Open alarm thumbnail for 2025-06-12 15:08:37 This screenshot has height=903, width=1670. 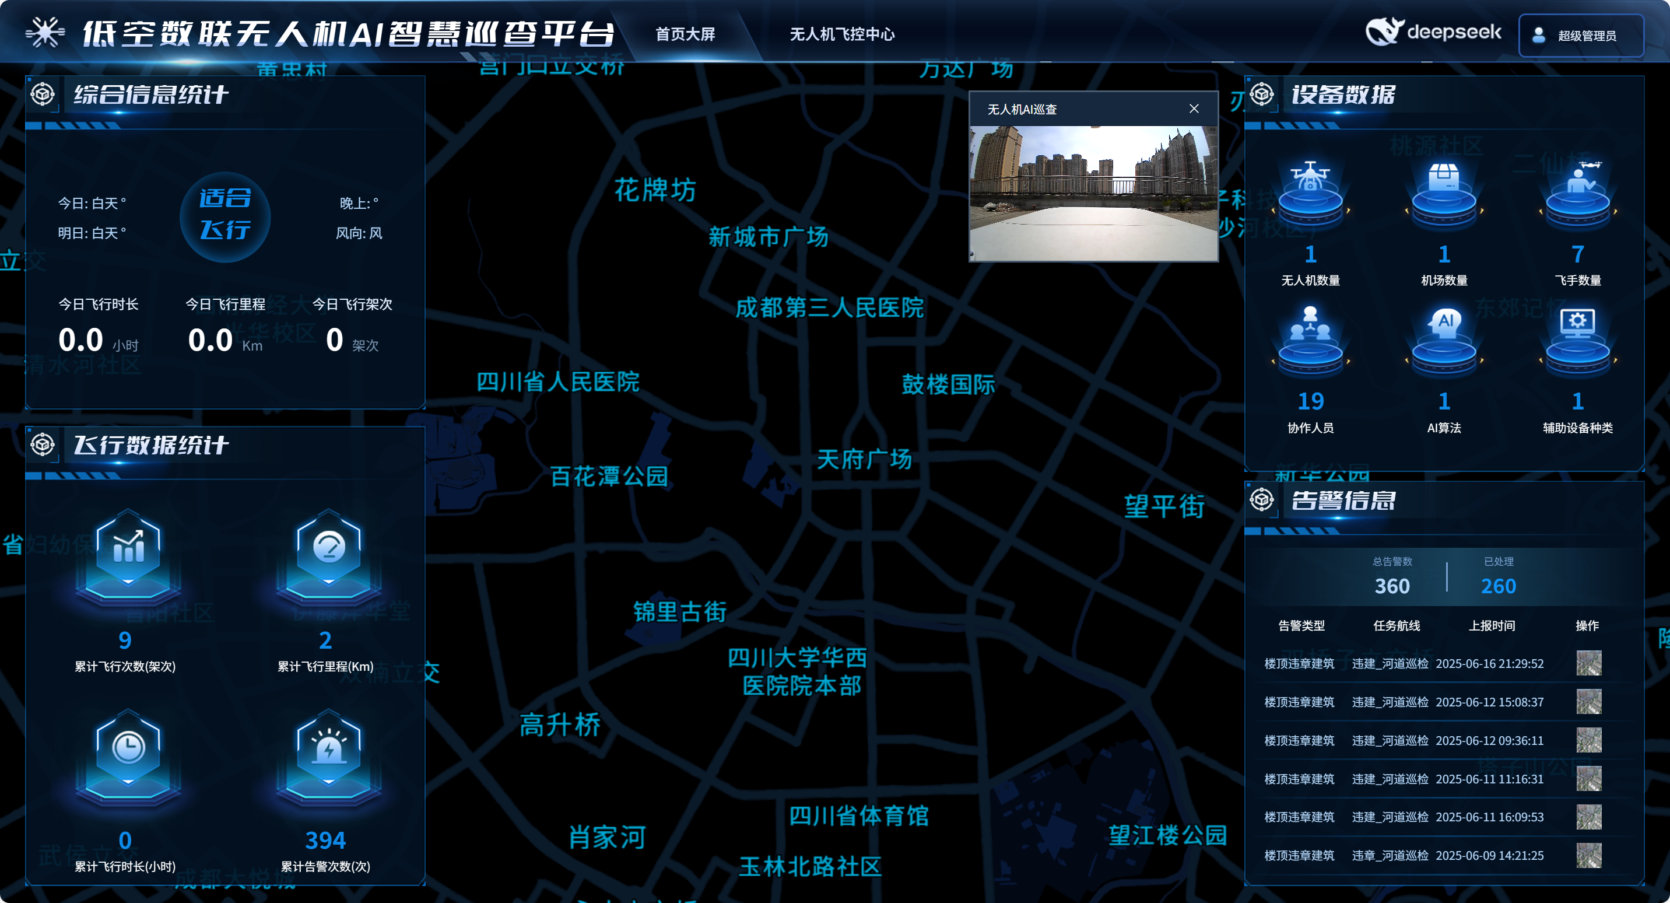tap(1589, 701)
